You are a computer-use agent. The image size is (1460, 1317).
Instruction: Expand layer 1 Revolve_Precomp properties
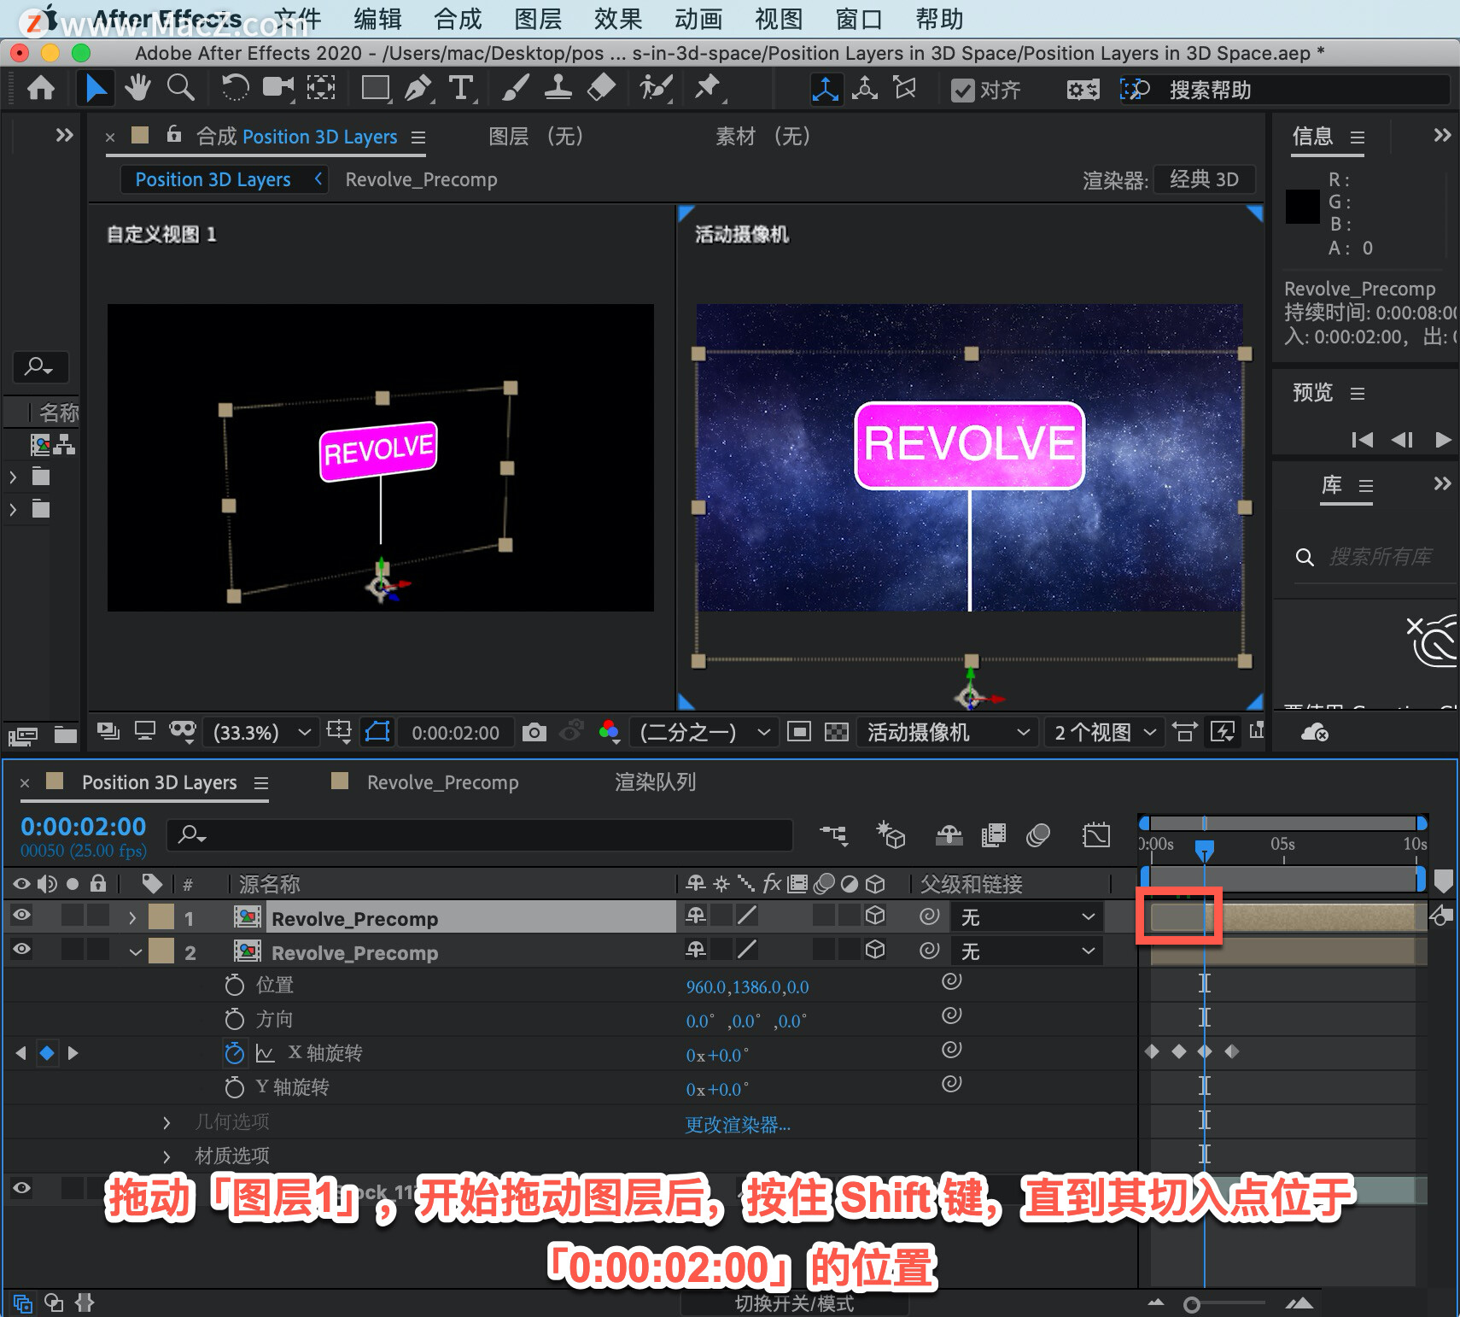[x=132, y=918]
